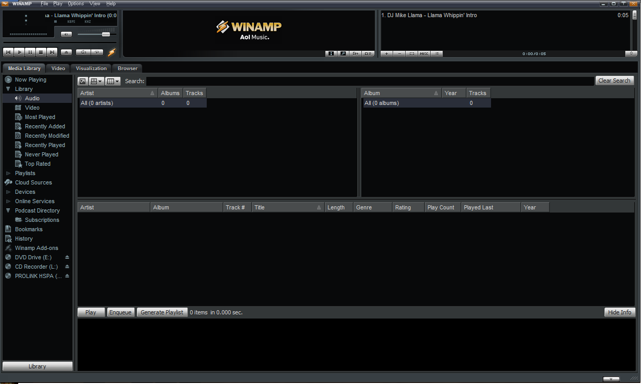Open Bookmarks in the sidebar
Screen dimensions: 641x384
[x=29, y=229]
